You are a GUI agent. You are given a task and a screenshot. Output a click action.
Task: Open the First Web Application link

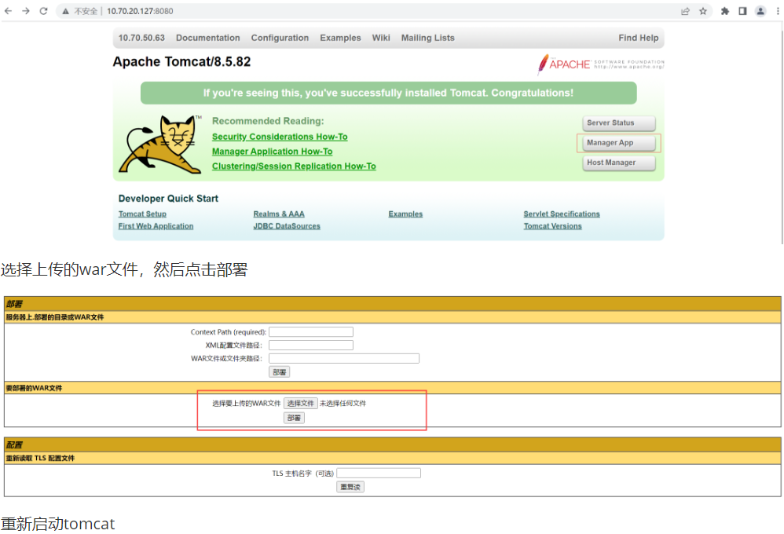coord(156,226)
